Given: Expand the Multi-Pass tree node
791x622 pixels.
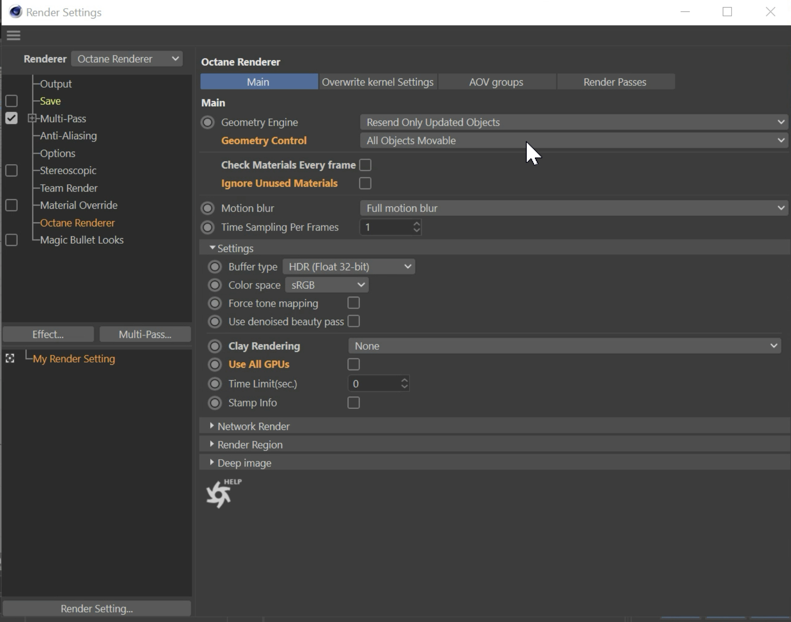Looking at the screenshot, I should pos(32,118).
